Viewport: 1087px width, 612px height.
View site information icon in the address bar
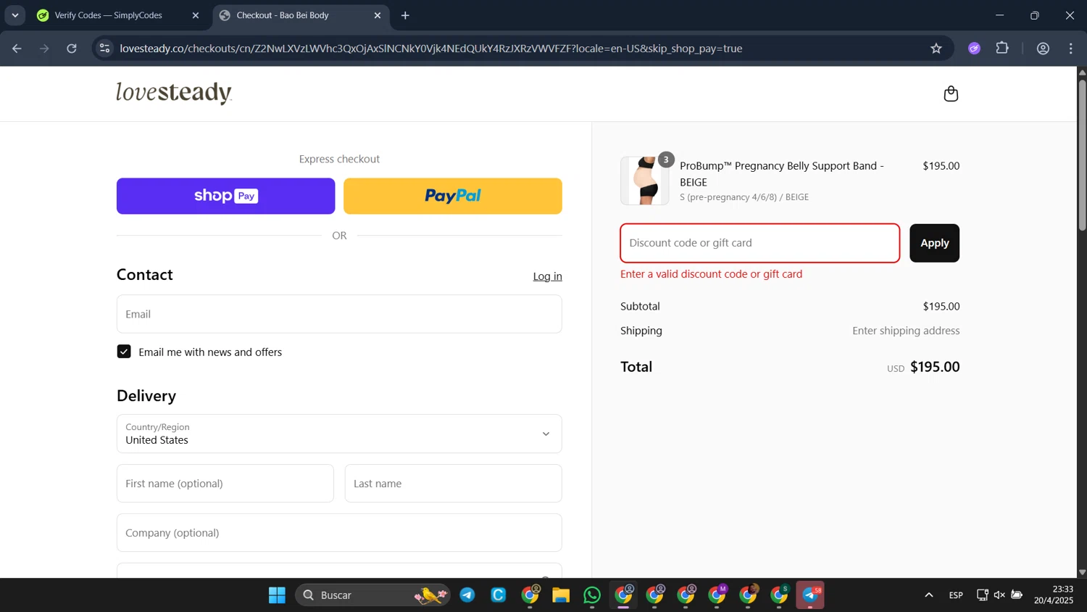pos(105,49)
